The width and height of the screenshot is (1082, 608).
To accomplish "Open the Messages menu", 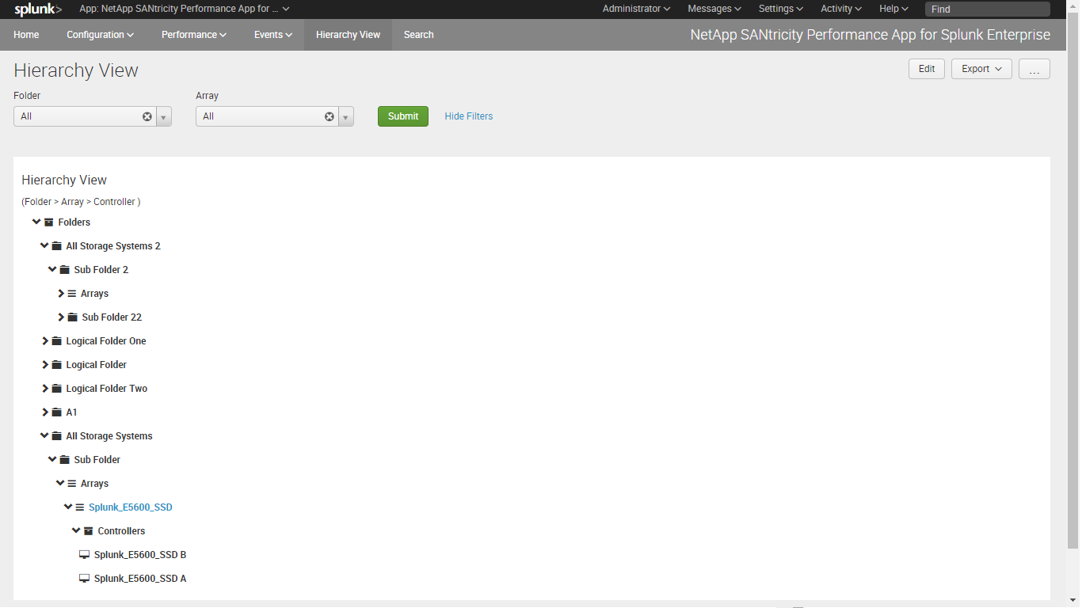I will click(x=714, y=9).
